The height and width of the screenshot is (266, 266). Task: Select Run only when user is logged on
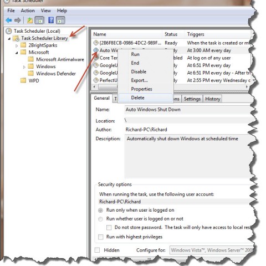pyautogui.click(x=100, y=210)
